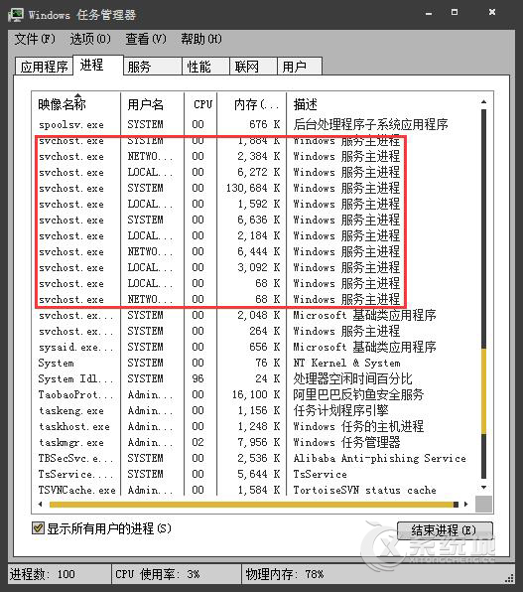Image resolution: width=523 pixels, height=592 pixels.
Task: Open the 查看(V) menu
Action: [146, 39]
